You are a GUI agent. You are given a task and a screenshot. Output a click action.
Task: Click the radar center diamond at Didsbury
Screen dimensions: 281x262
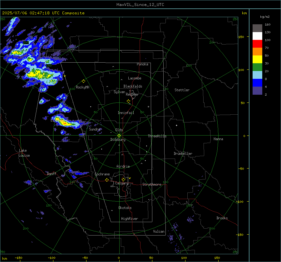119,136
